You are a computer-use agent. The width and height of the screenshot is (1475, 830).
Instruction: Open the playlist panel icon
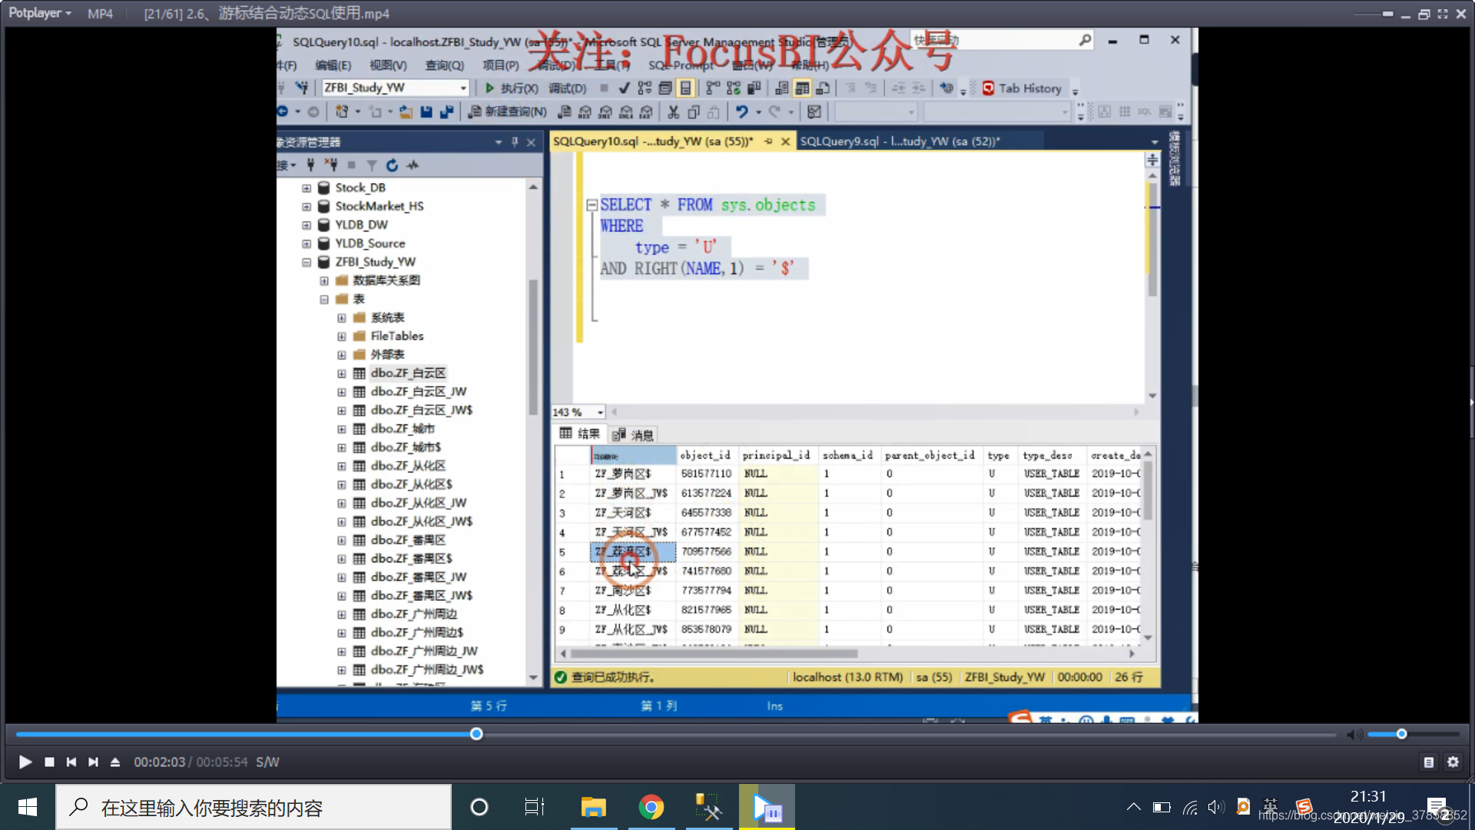tap(1428, 762)
